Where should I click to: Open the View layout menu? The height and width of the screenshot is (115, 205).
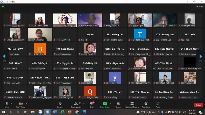coord(200,6)
